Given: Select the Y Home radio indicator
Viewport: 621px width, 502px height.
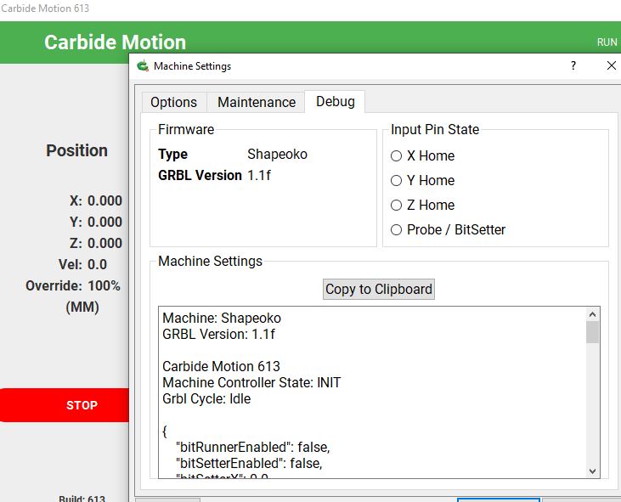Looking at the screenshot, I should click(x=396, y=181).
